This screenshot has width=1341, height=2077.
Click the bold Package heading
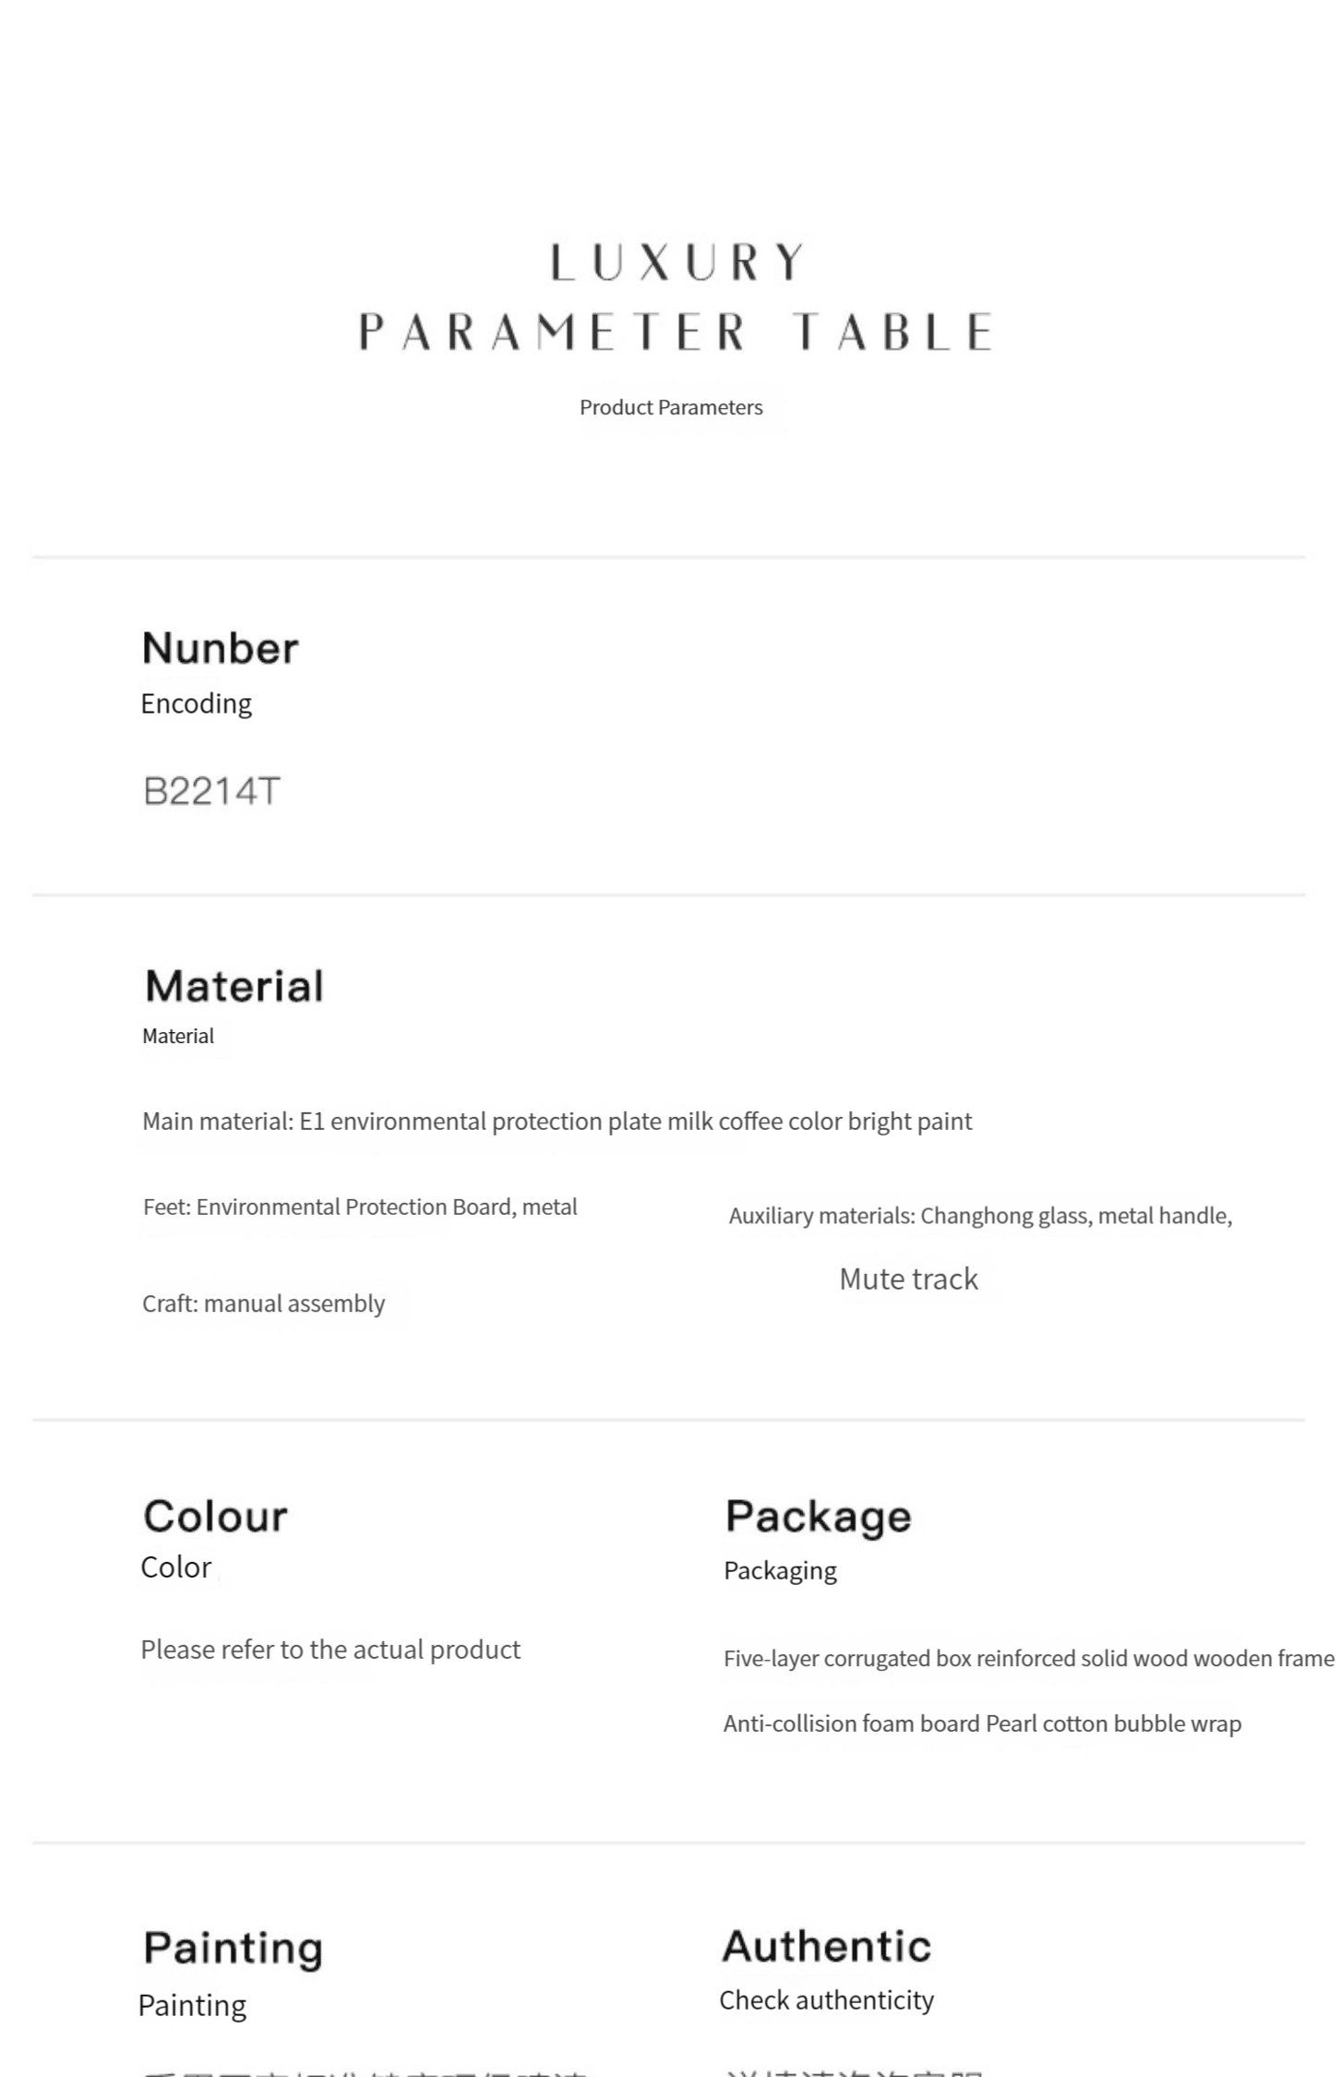(x=818, y=1516)
